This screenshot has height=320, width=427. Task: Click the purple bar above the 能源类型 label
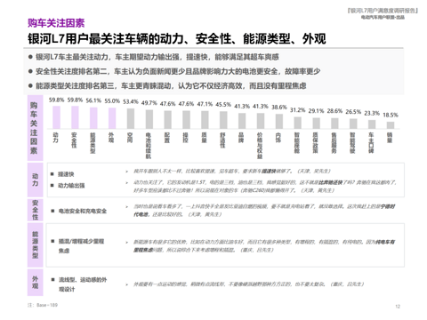pyautogui.click(x=93, y=118)
